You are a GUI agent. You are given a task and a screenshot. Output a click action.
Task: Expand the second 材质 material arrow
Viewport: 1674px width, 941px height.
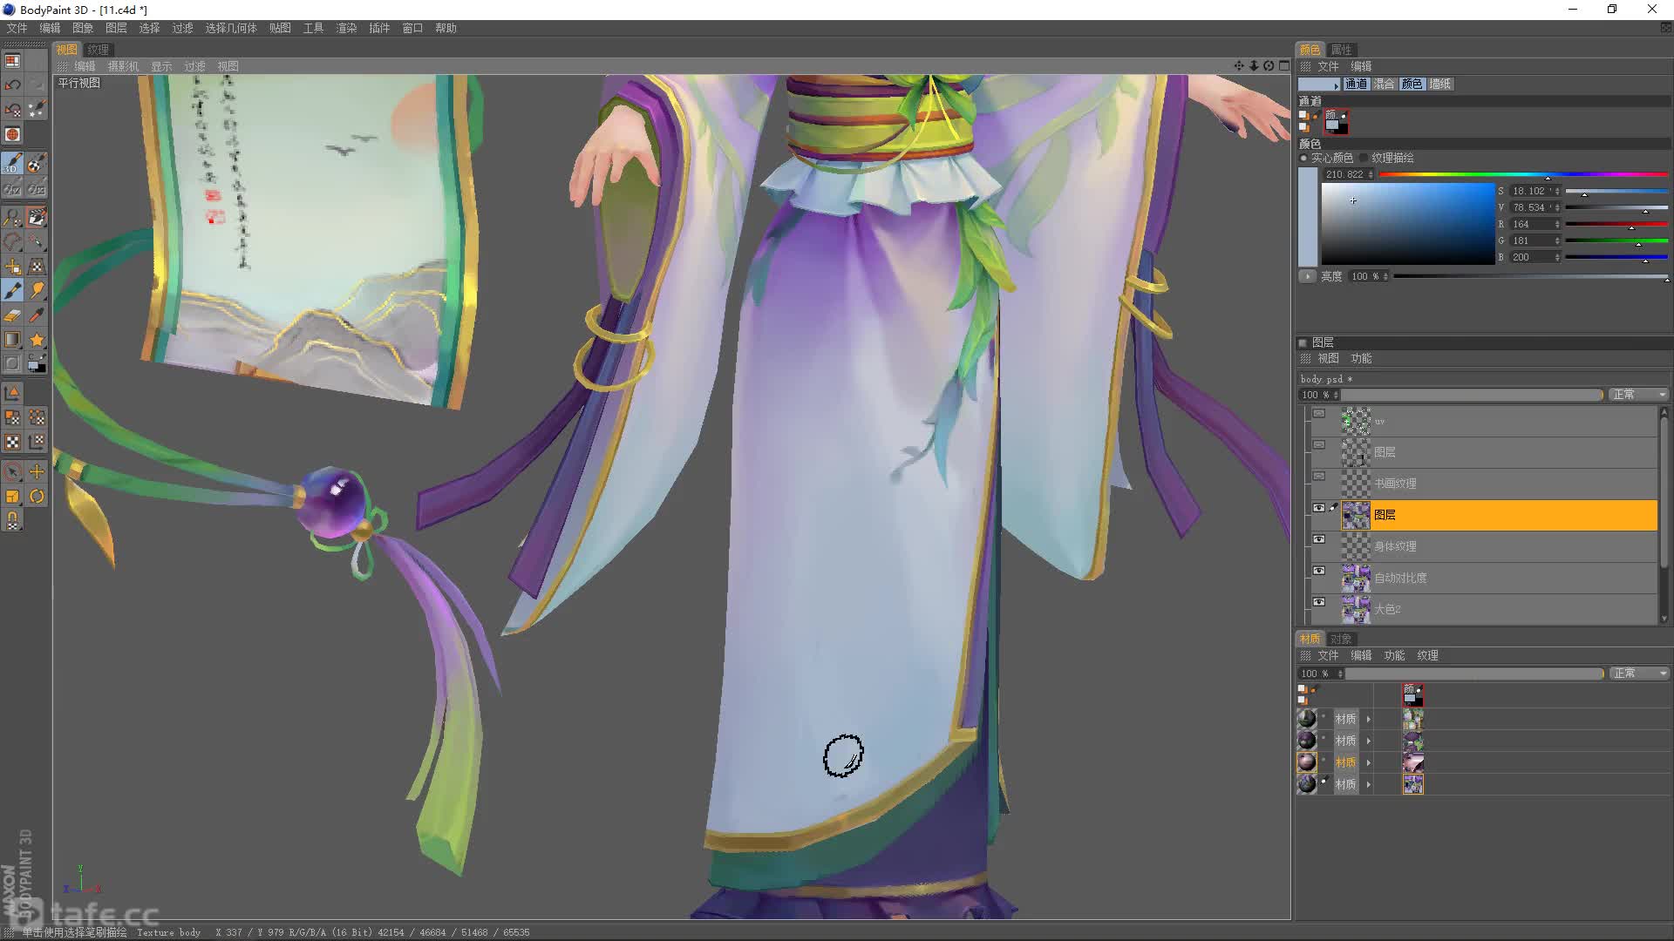tap(1369, 741)
